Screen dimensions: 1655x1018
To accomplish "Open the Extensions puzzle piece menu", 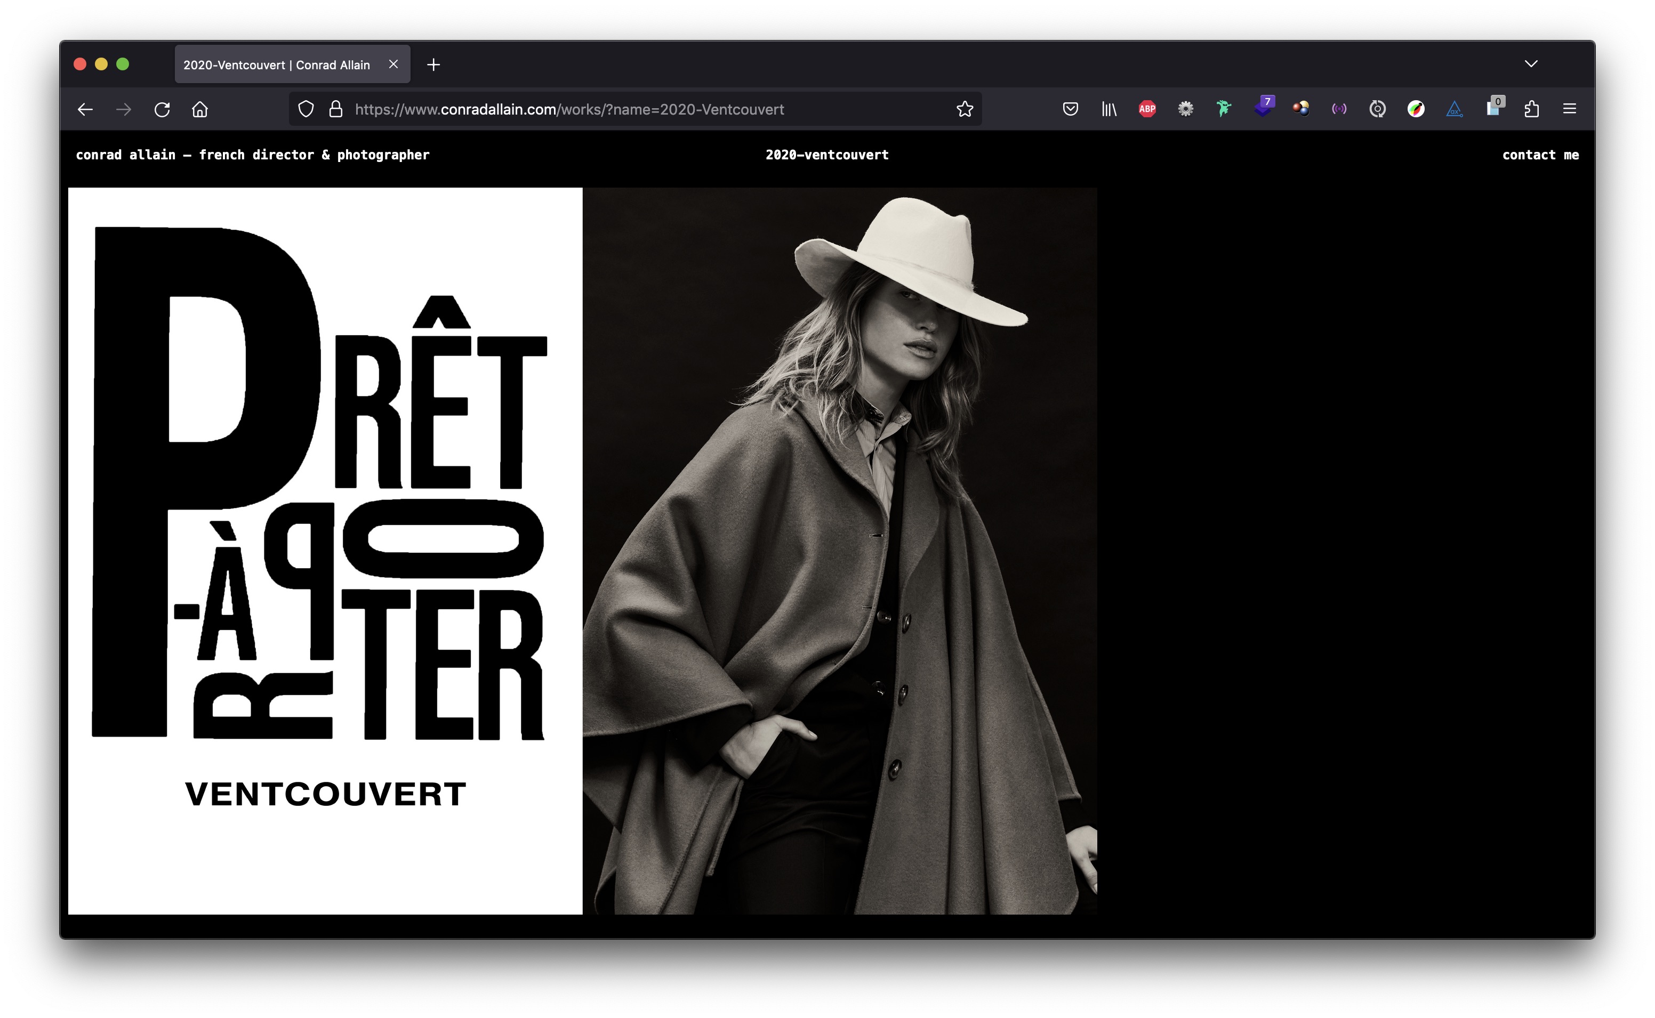I will tap(1532, 109).
